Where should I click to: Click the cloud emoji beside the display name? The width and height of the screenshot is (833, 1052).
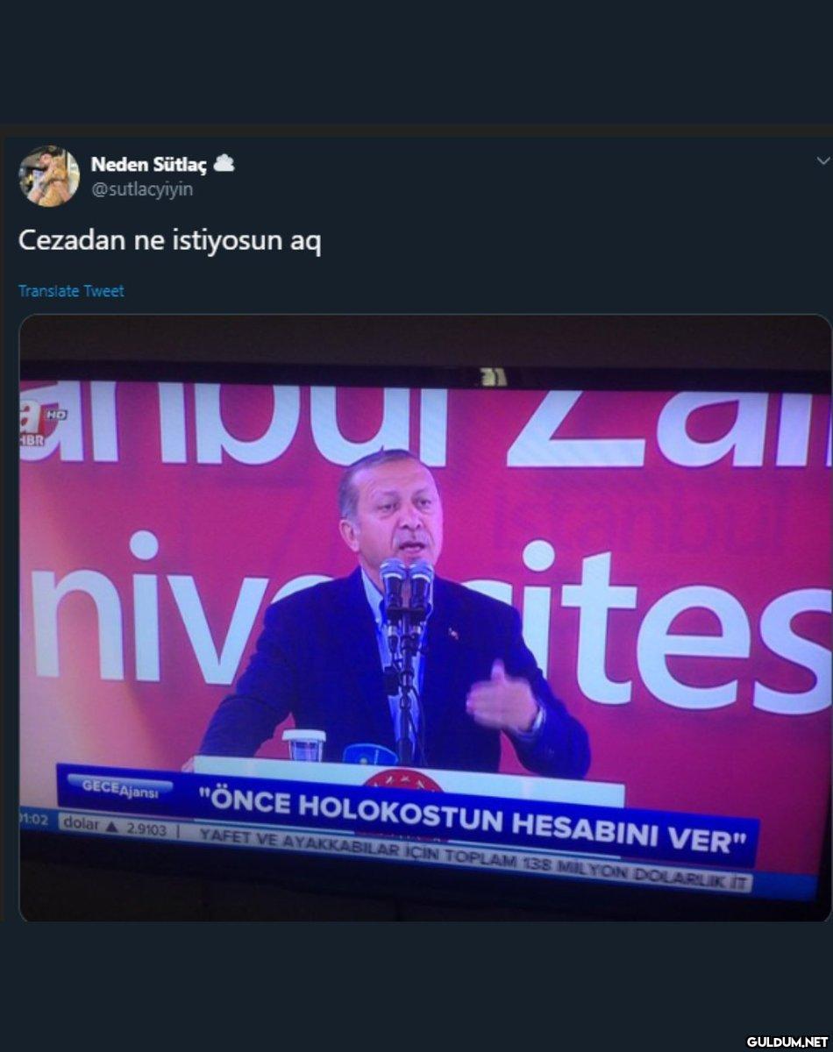pos(224,163)
